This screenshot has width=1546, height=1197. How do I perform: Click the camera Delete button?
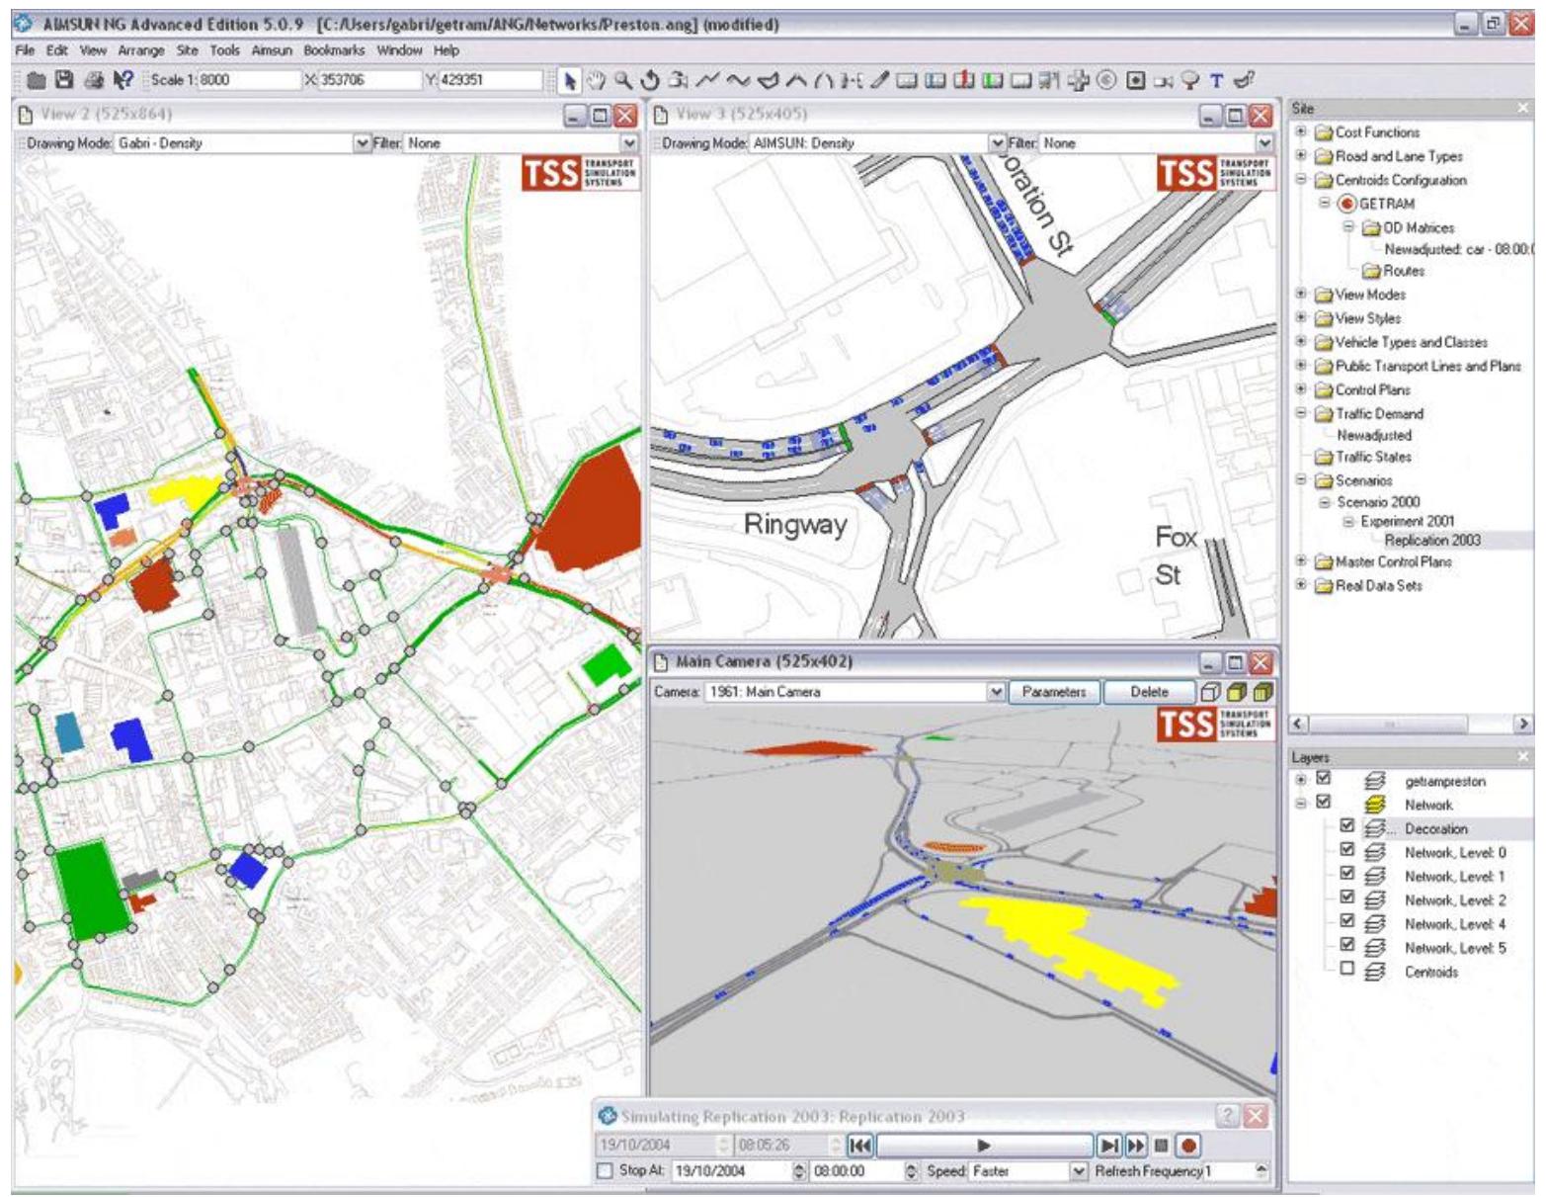(1149, 692)
